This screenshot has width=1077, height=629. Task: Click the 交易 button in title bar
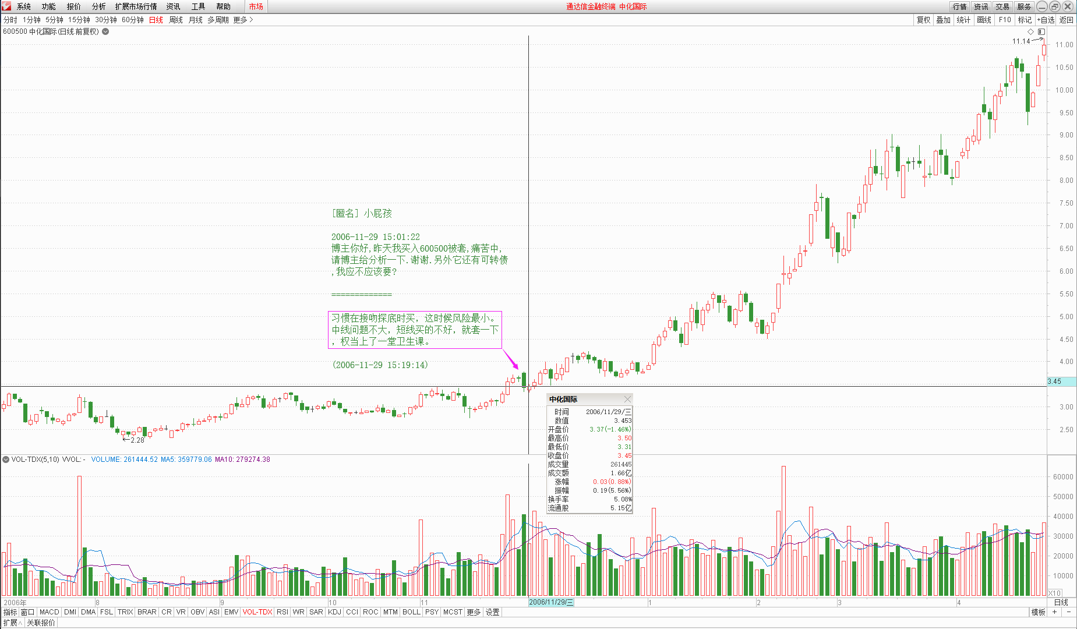1002,6
